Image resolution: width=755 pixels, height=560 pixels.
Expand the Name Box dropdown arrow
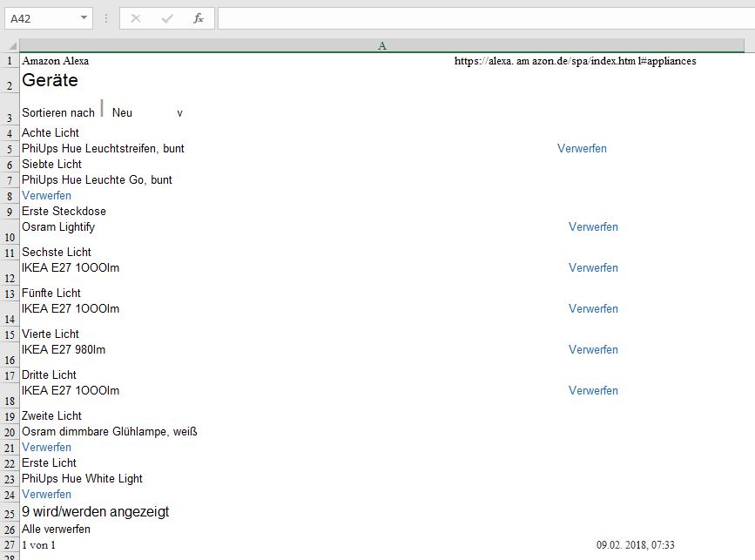(84, 18)
